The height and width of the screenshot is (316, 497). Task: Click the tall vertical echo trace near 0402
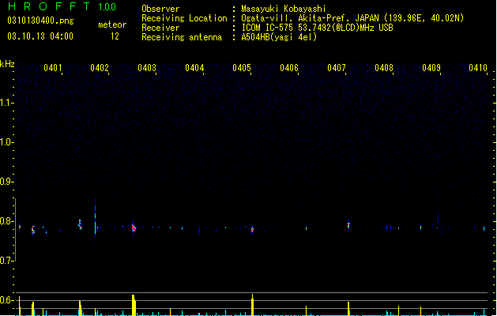pyautogui.click(x=95, y=218)
